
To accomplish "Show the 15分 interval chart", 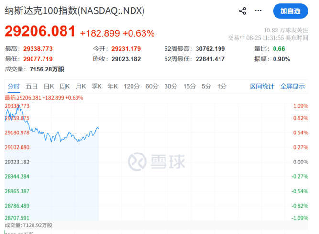I will coord(189,86).
